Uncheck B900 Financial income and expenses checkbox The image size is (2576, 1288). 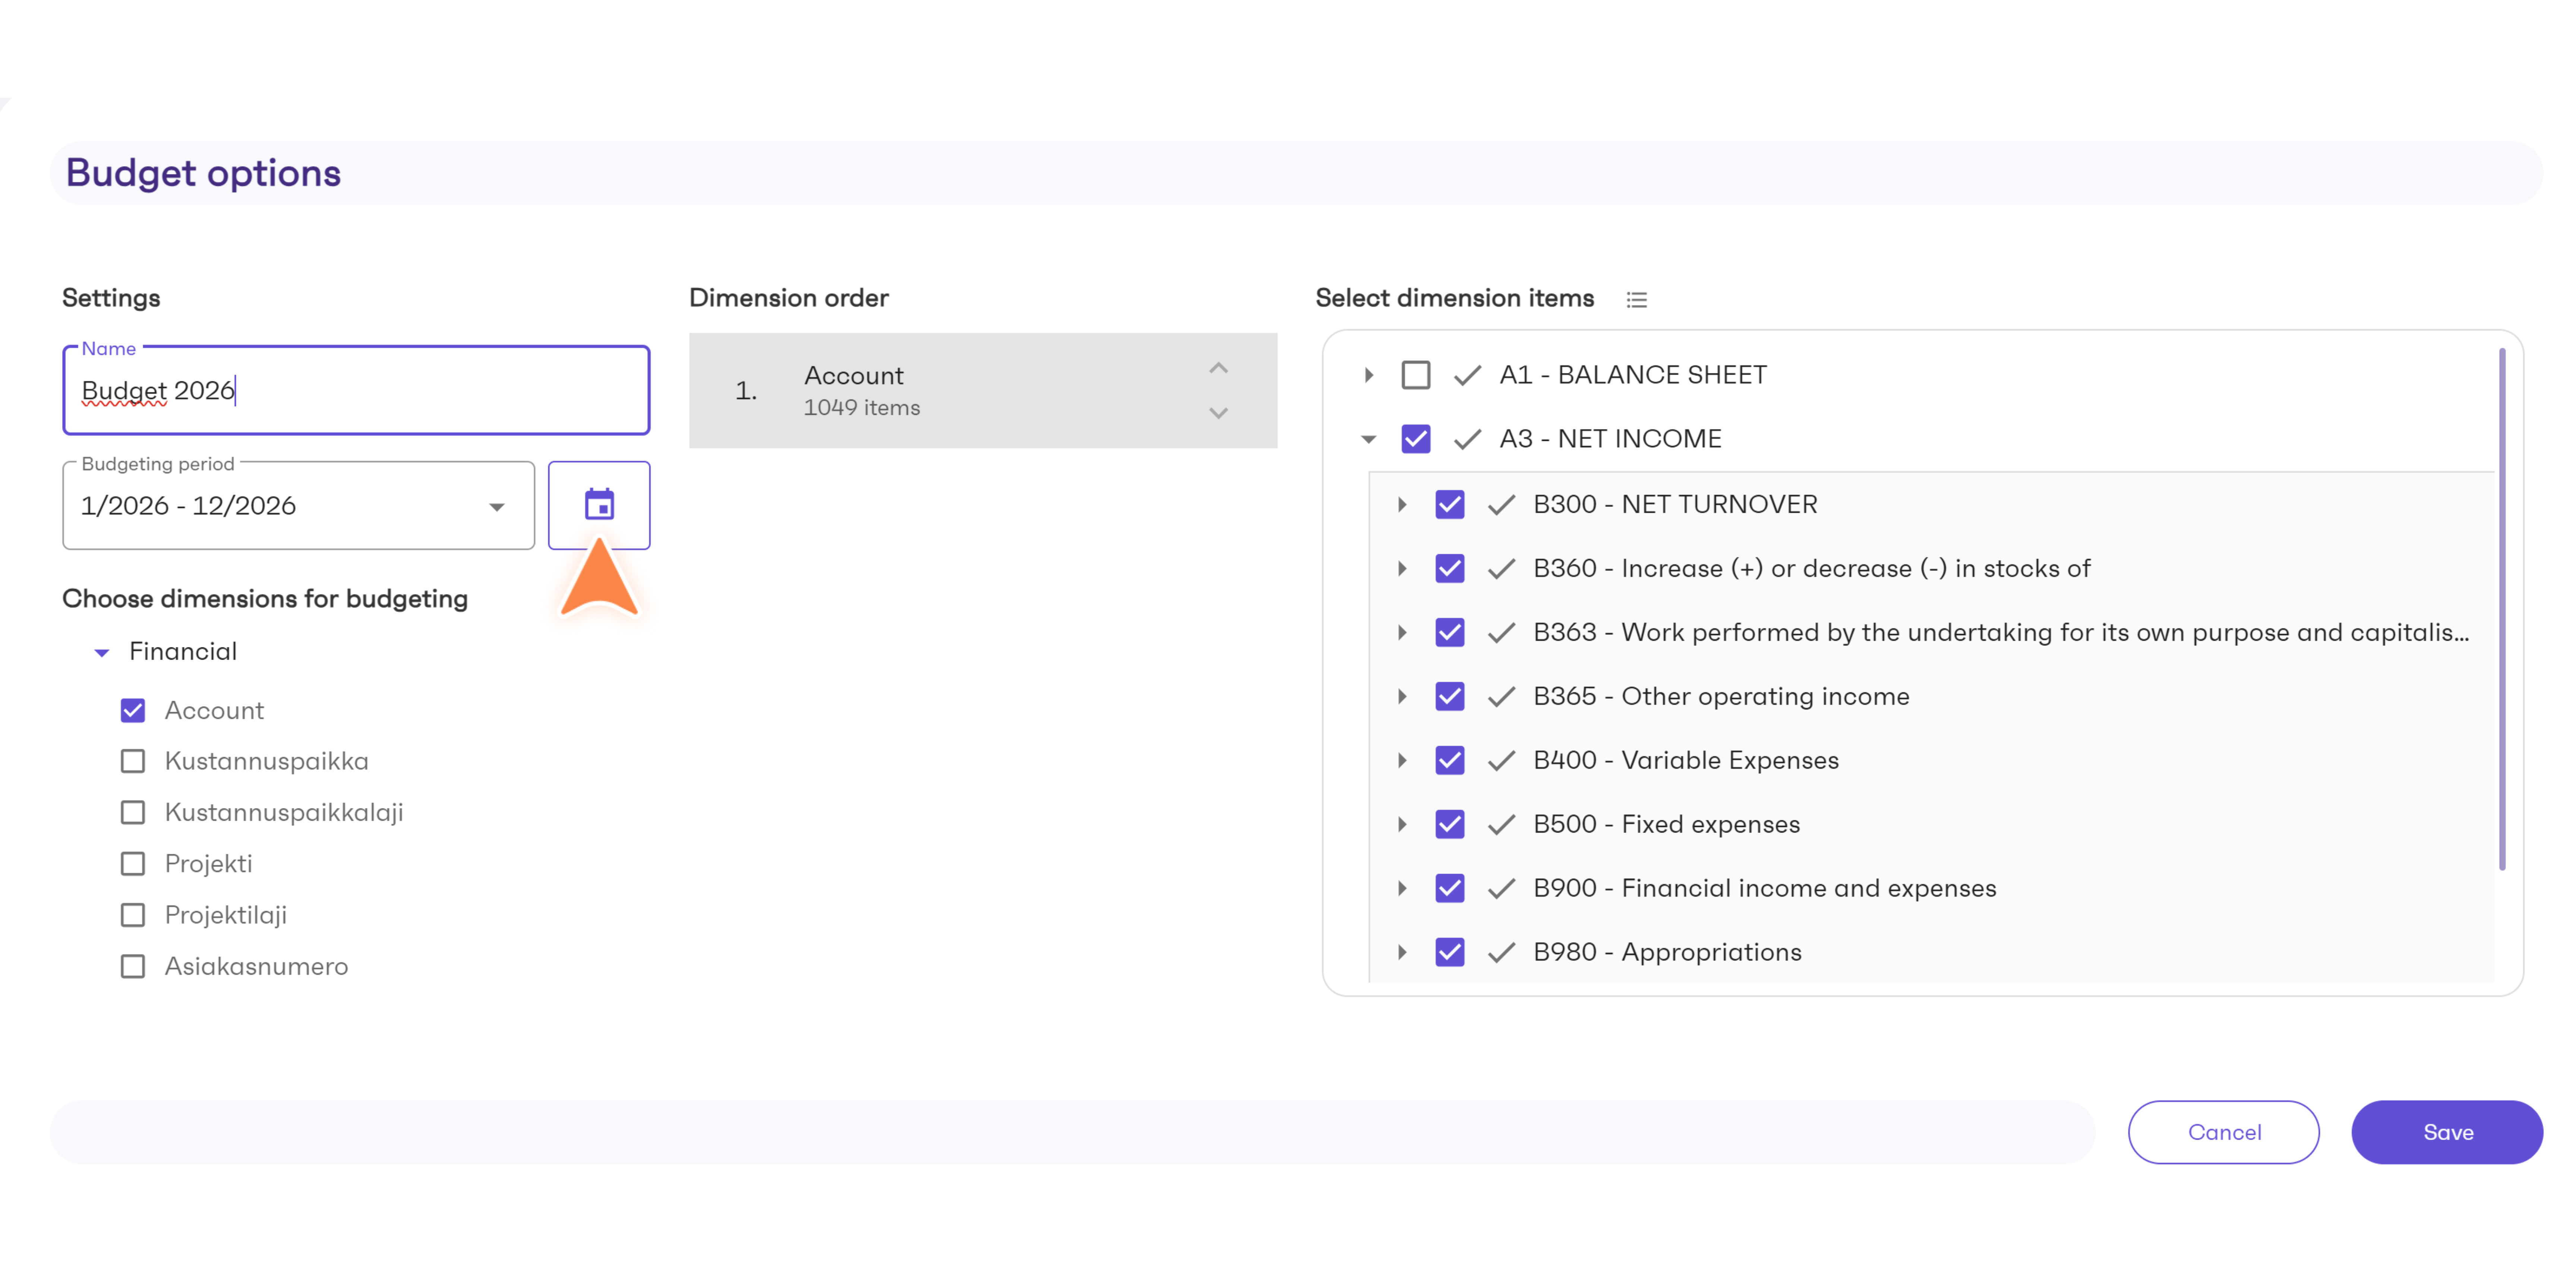click(1450, 889)
